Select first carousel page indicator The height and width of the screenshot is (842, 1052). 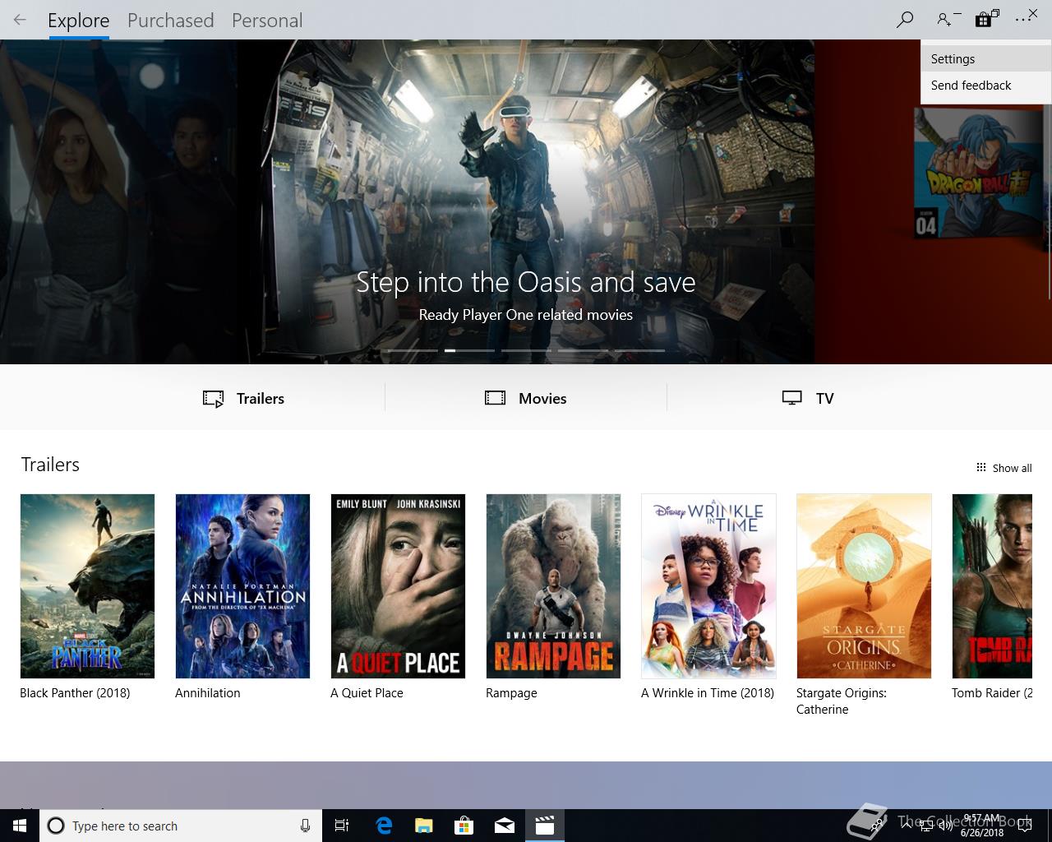413,350
